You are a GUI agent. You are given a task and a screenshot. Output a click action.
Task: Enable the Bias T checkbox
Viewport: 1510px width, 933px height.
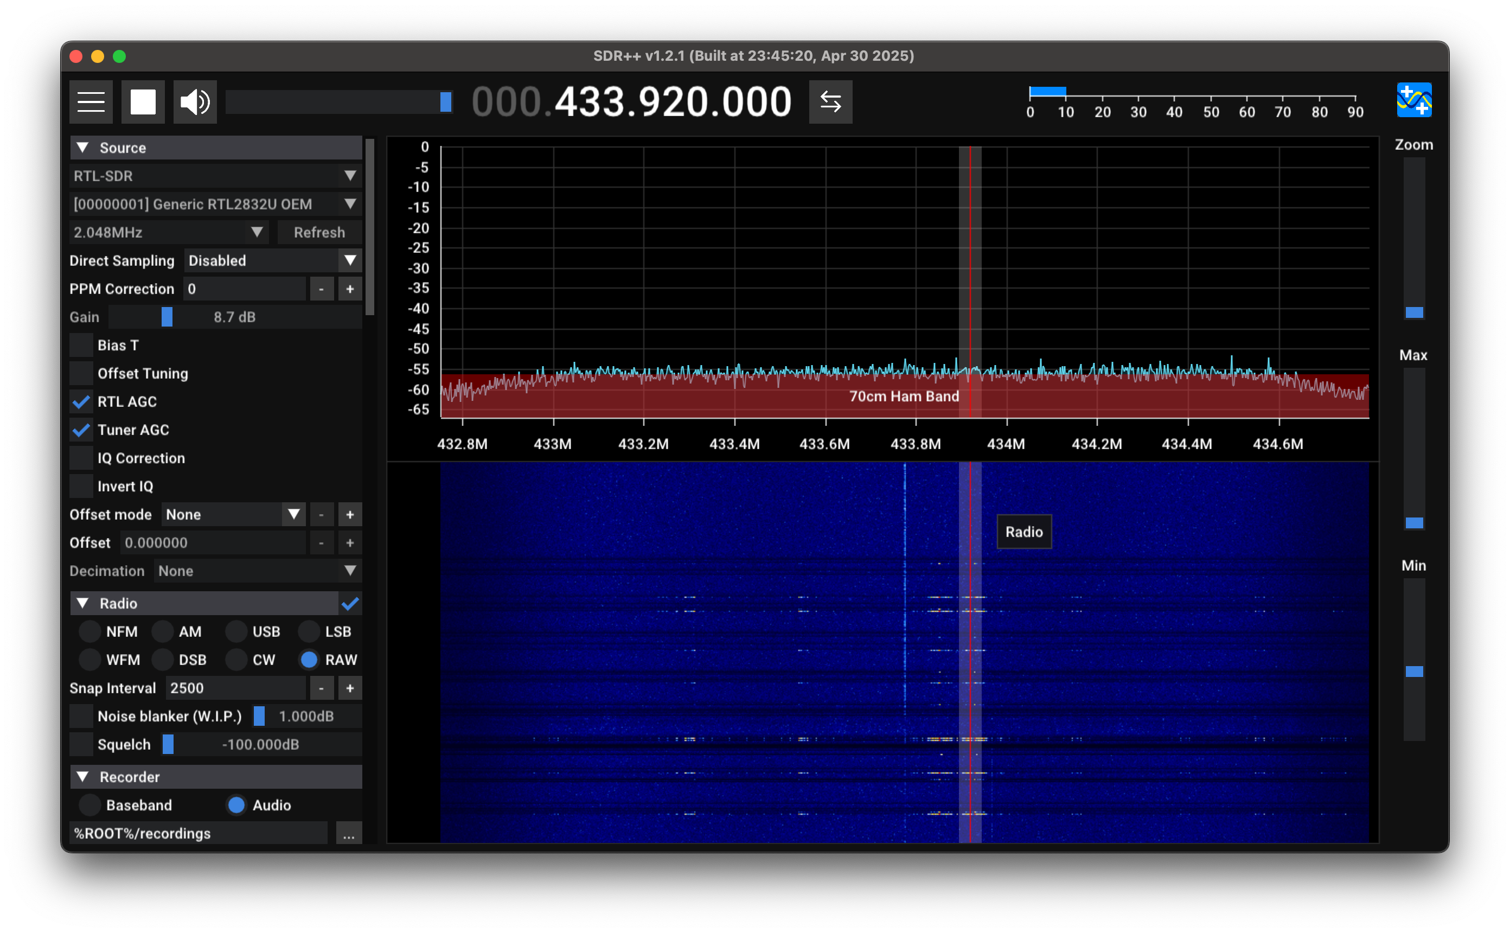(x=81, y=346)
